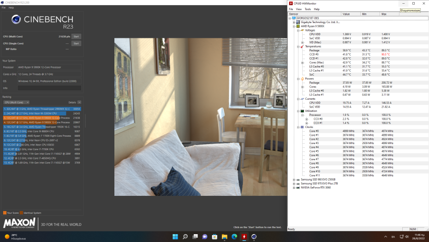
Task: Click the Temperatures thermometer icon
Action: coord(302,47)
